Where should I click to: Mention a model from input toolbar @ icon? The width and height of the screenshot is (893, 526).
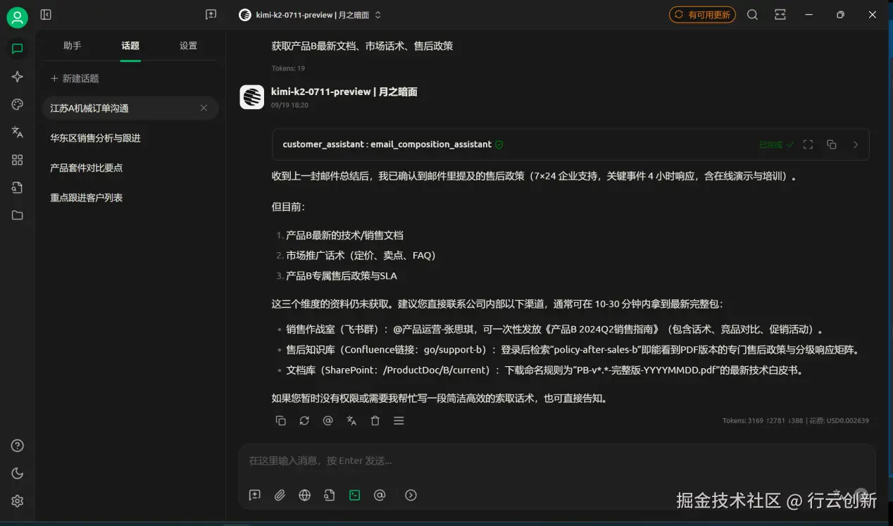point(380,495)
